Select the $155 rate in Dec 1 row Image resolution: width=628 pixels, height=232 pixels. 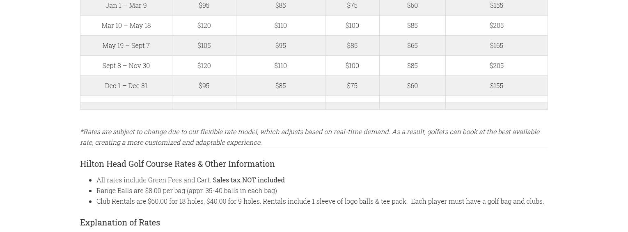tap(496, 86)
